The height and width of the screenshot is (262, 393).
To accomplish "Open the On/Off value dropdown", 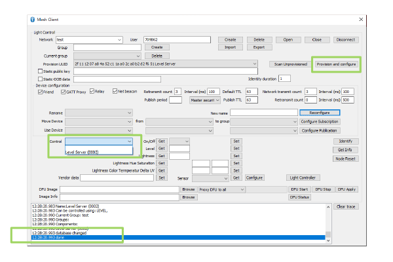I will [179, 141].
